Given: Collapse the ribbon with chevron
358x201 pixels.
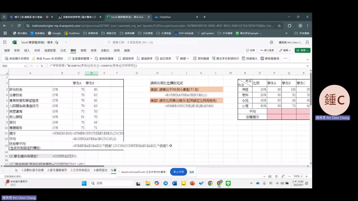Looking at the screenshot, I should (308, 59).
